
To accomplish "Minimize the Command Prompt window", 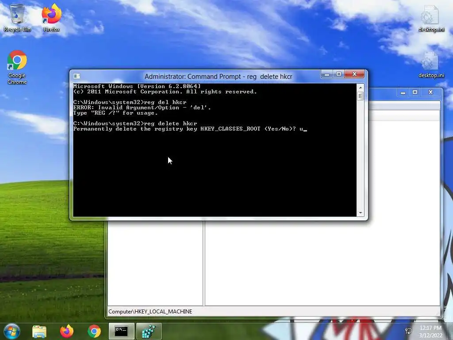I will click(327, 74).
